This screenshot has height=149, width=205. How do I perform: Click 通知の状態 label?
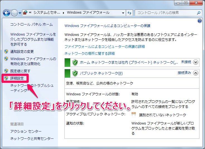pos(75,123)
